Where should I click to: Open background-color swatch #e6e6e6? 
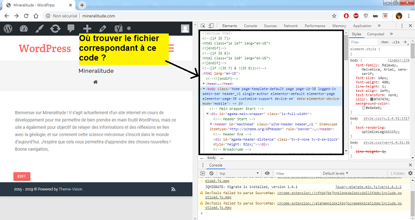(x=363, y=108)
